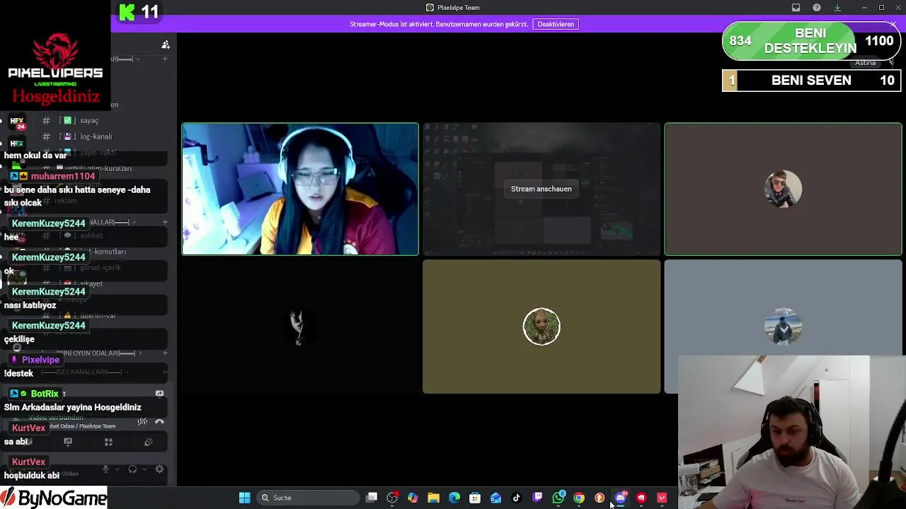This screenshot has width=906, height=509.
Task: Click the HFX server icon with 24 badge
Action: click(x=17, y=122)
